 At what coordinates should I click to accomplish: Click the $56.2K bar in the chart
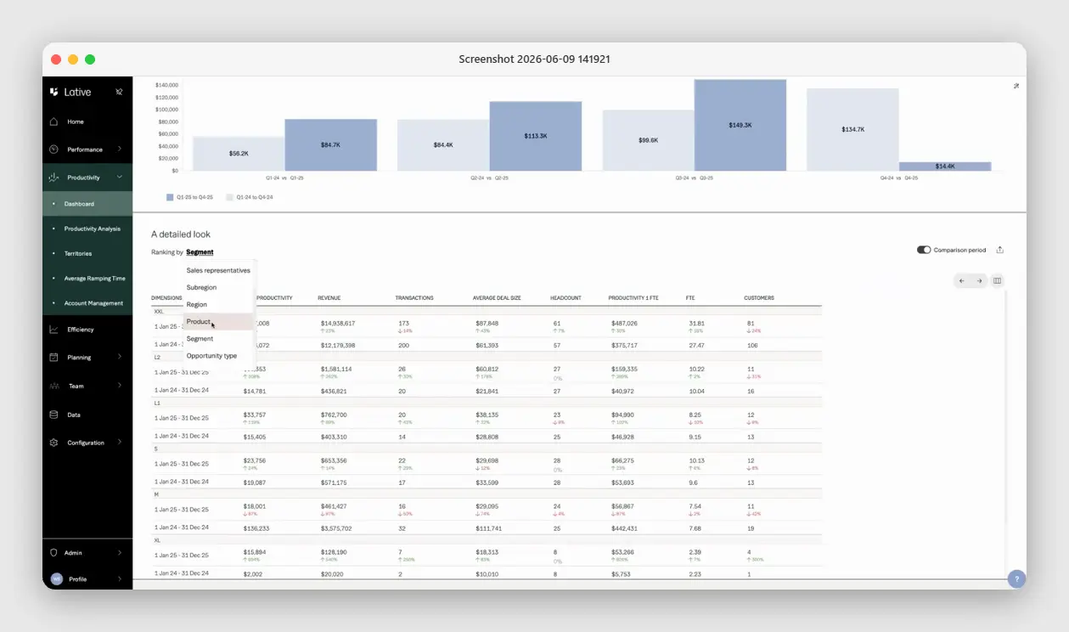click(x=239, y=154)
